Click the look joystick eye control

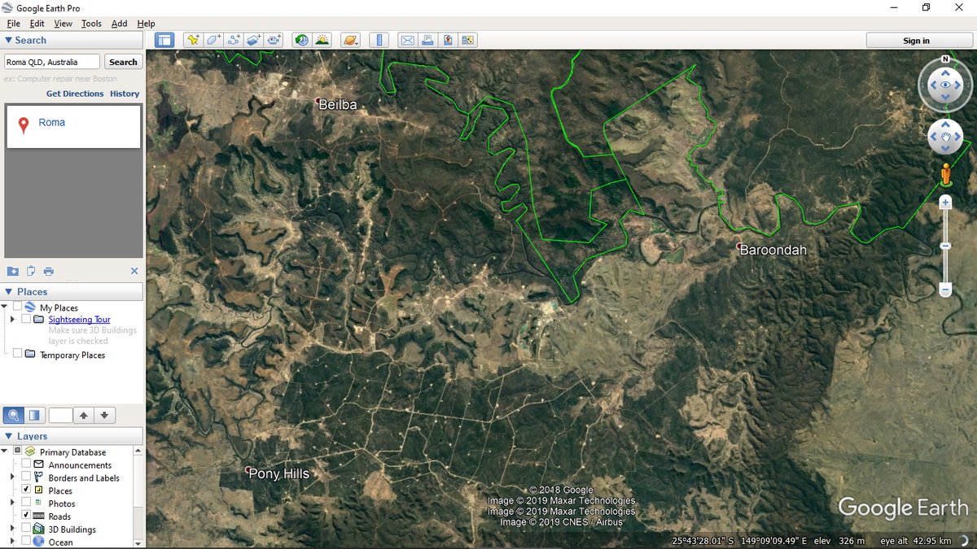pyautogui.click(x=945, y=85)
